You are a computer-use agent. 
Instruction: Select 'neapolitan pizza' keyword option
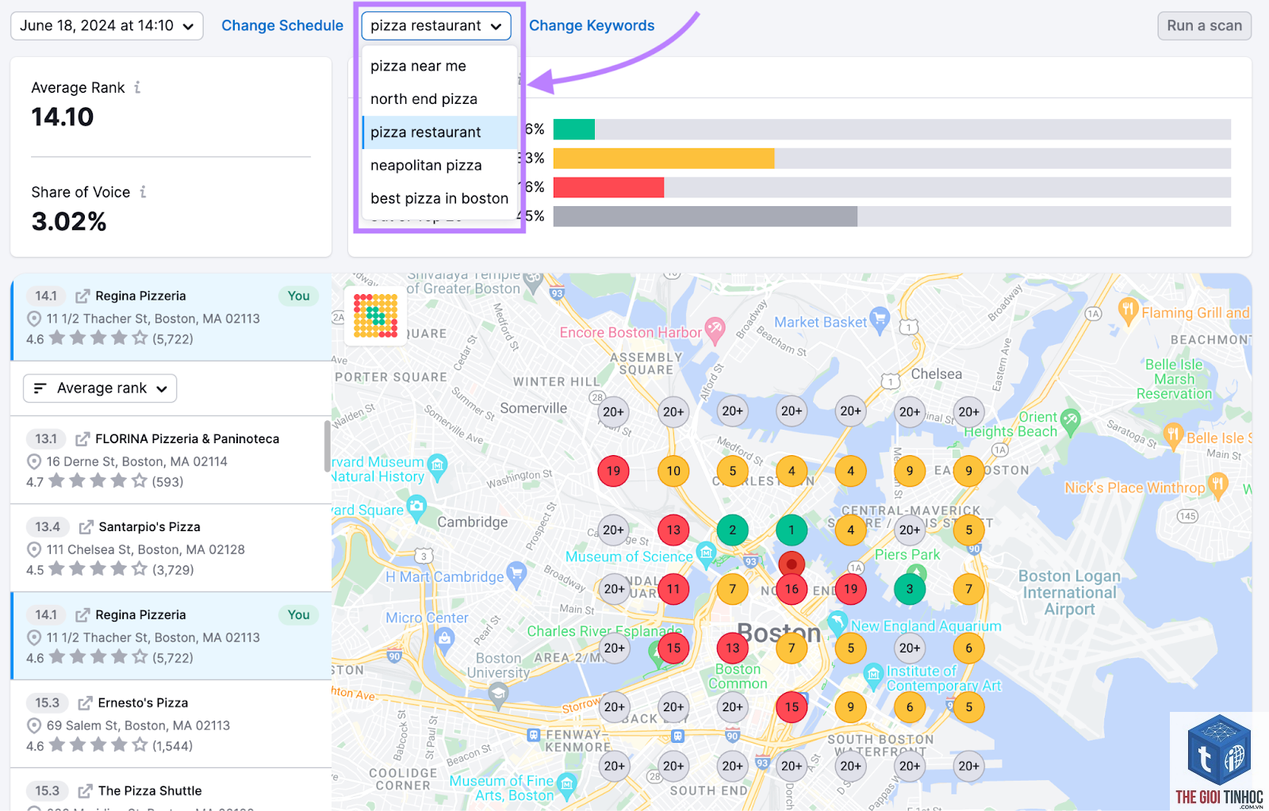point(439,166)
